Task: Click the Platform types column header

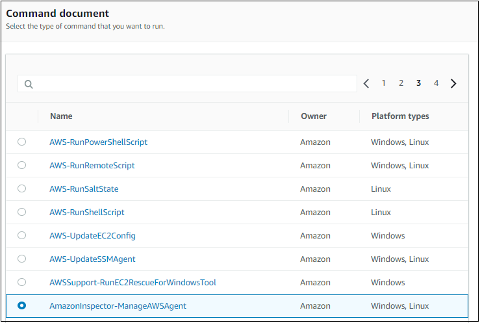Action: (x=400, y=116)
